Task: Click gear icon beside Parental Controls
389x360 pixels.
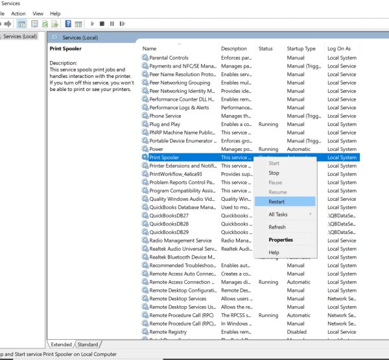Action: pos(145,58)
